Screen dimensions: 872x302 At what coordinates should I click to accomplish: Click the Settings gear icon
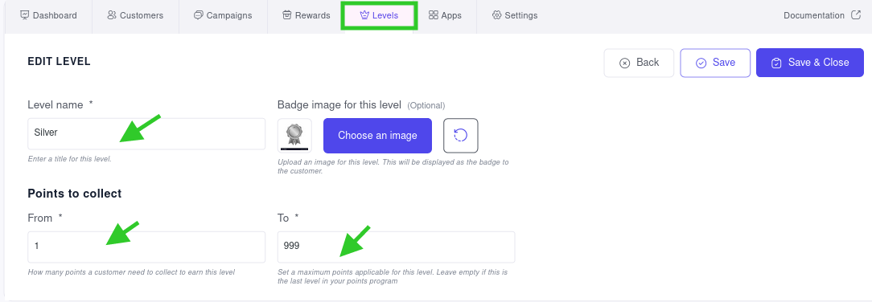pyautogui.click(x=496, y=15)
